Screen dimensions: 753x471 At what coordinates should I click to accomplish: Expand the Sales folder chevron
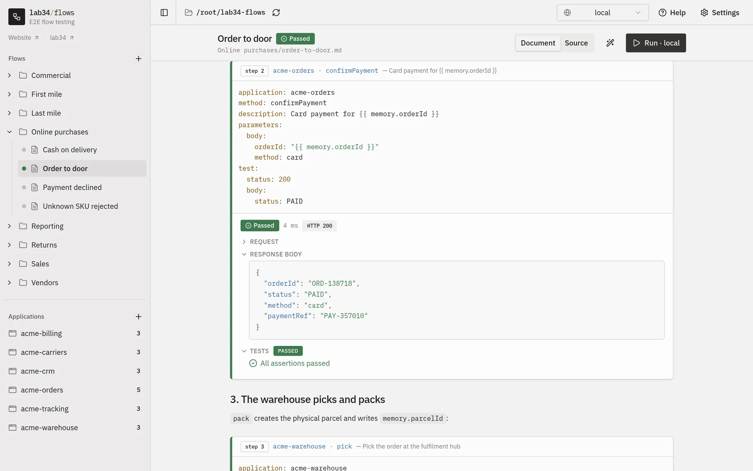tap(9, 264)
